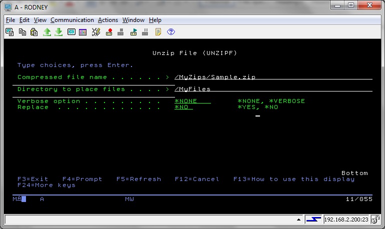The width and height of the screenshot is (385, 229).
Task: Select the Verbose option *NONE field
Action: tap(192, 101)
